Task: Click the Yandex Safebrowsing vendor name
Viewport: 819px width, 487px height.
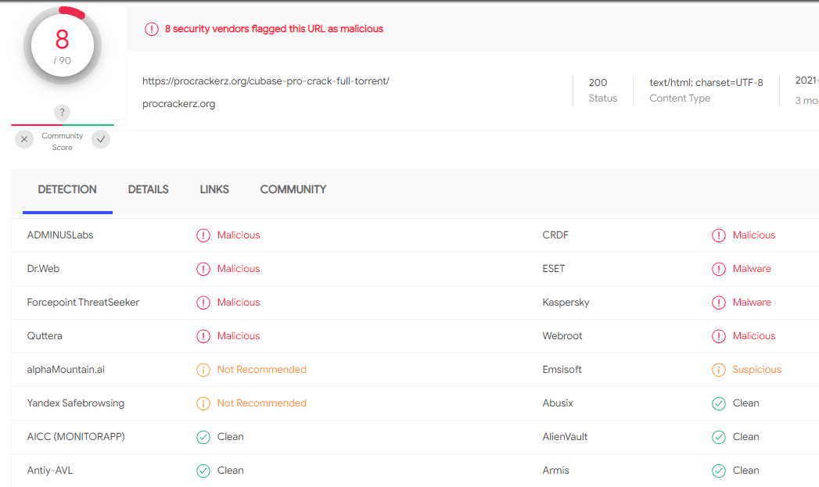Action: click(x=76, y=403)
